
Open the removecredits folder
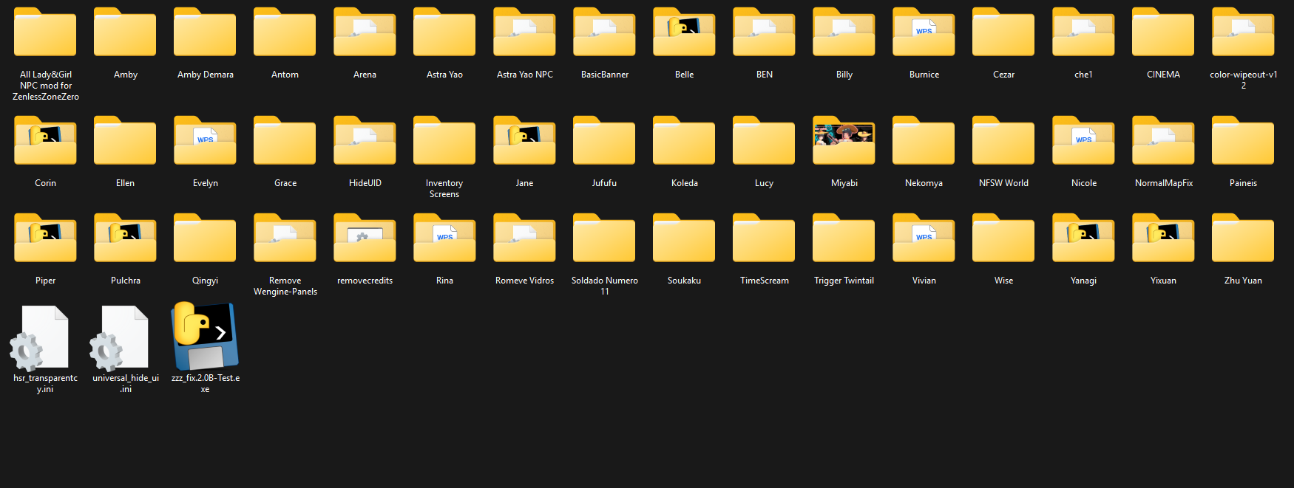pyautogui.click(x=365, y=238)
